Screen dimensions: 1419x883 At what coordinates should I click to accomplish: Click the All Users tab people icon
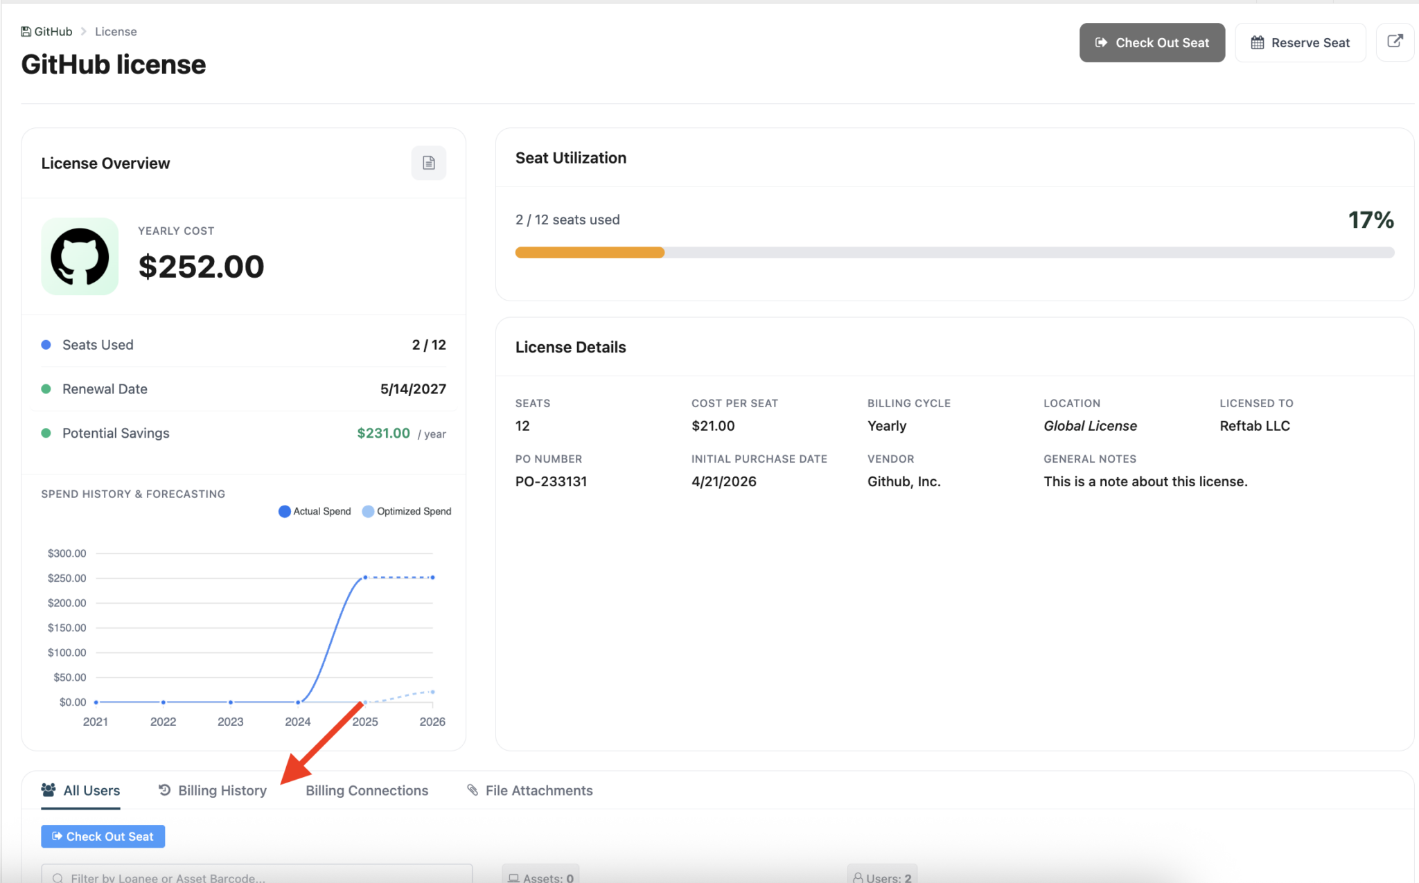pos(49,790)
